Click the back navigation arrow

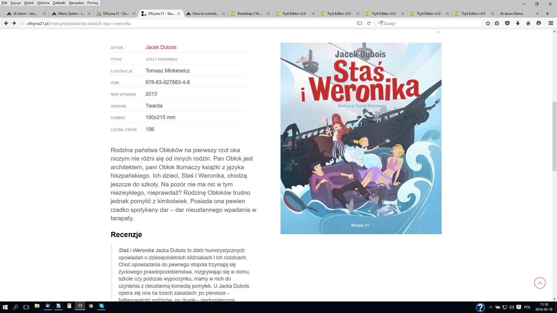(x=6, y=23)
